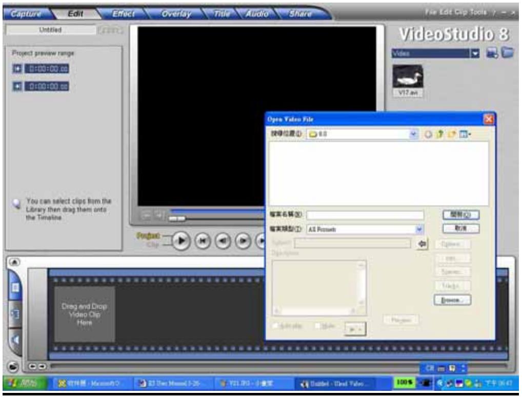Click the Browse button in dialog
The width and height of the screenshot is (522, 397).
452,300
